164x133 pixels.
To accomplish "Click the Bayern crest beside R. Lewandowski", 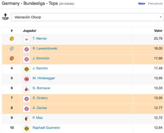I will 26,50.
